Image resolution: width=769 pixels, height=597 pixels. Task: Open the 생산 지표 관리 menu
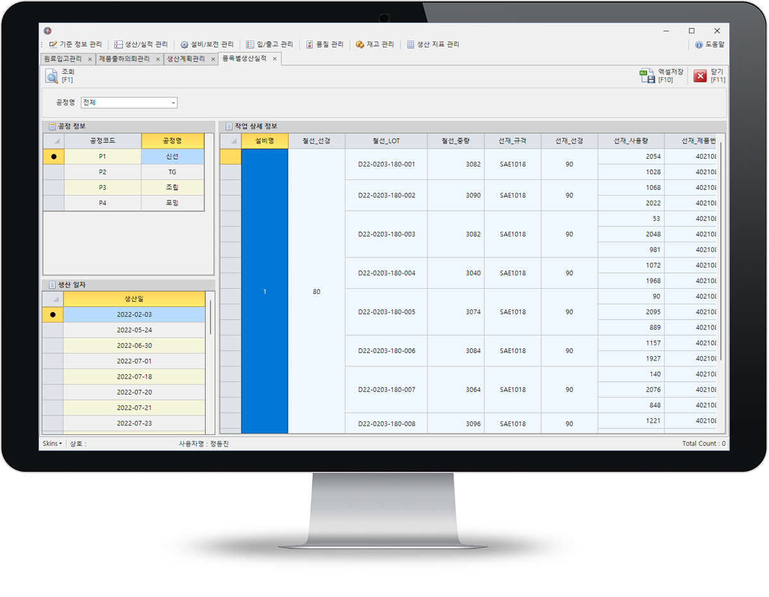tap(433, 45)
